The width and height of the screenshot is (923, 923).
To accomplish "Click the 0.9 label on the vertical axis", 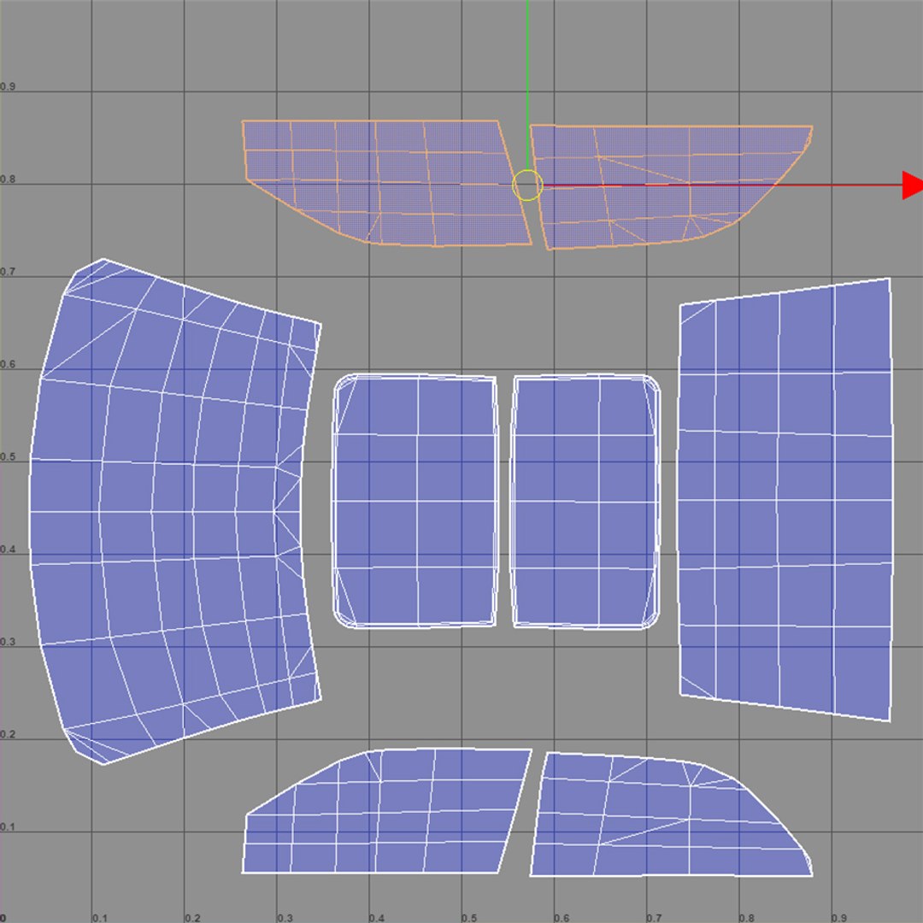I will click(8, 86).
